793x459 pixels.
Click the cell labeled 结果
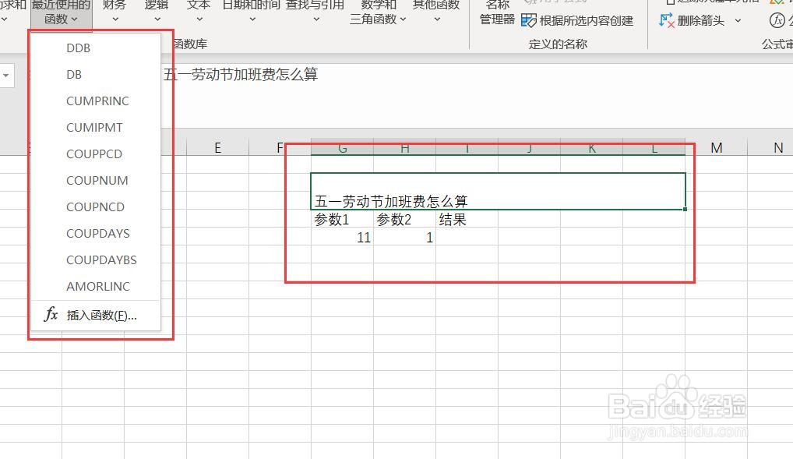tap(467, 220)
